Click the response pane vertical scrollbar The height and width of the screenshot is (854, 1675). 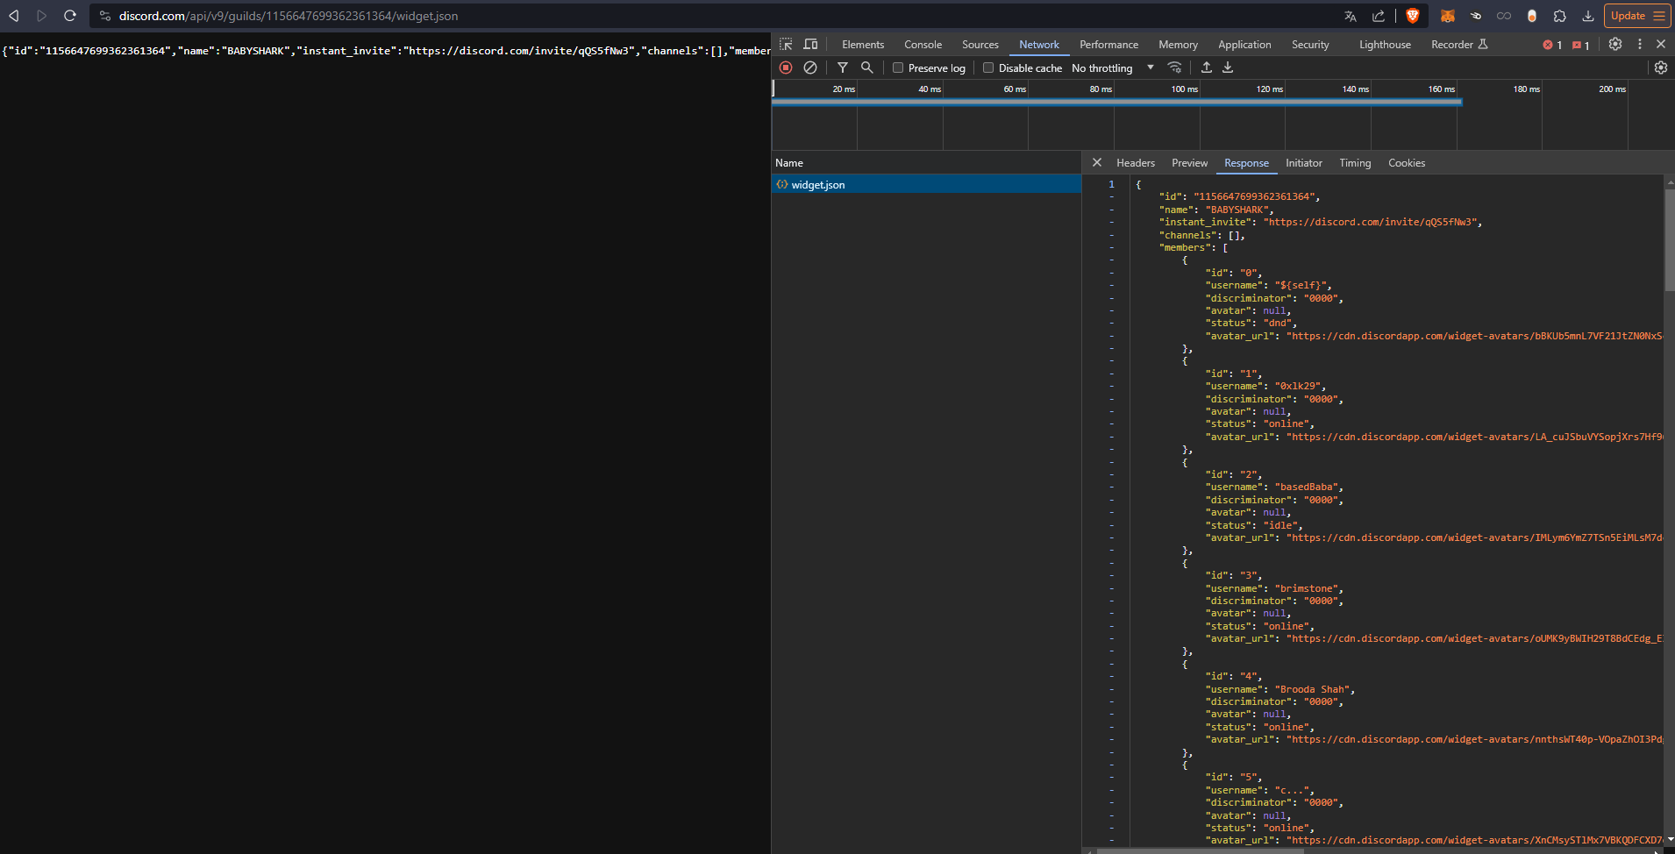click(x=1670, y=238)
